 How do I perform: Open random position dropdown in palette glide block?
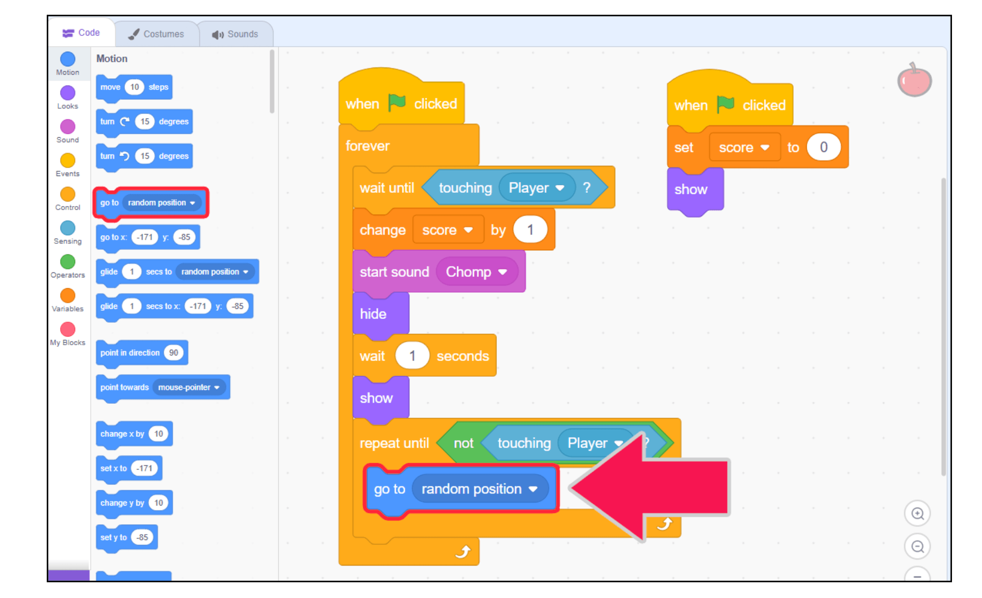point(215,271)
